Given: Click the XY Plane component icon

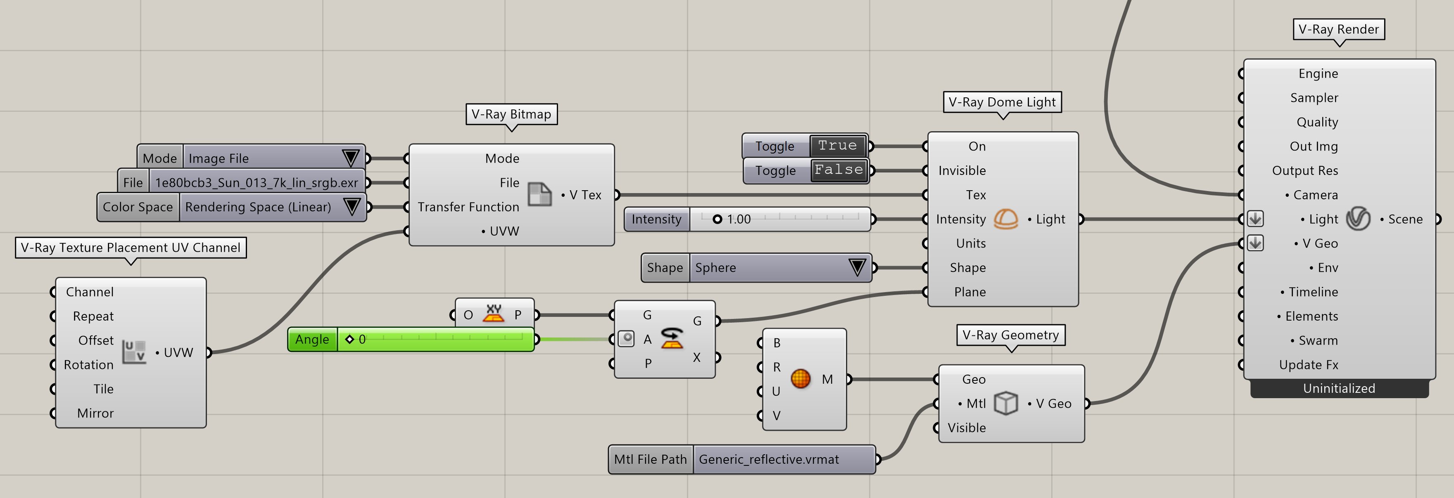Looking at the screenshot, I should click(x=493, y=314).
